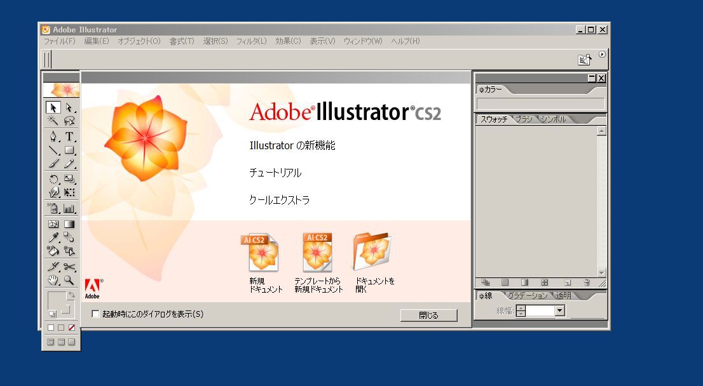Switch to the グラデーション tab

click(528, 296)
